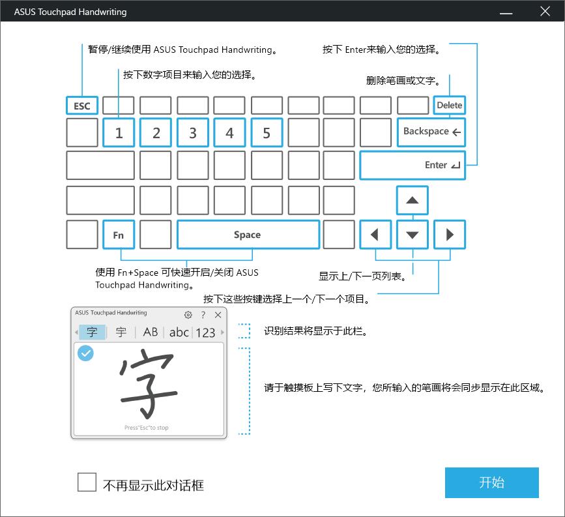Check the 不再显示此对话框 checkbox

tap(87, 482)
